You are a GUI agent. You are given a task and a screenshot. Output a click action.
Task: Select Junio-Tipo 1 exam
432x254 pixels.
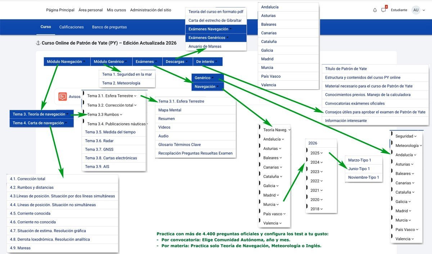point(359,169)
